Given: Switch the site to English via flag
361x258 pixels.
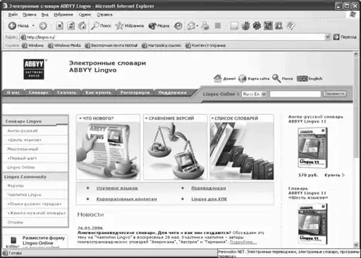Looking at the screenshot, I should point(302,78).
